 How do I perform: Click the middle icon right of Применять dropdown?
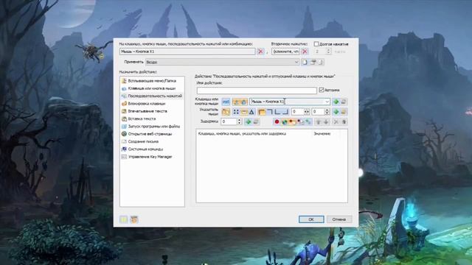pyautogui.click(x=313, y=62)
